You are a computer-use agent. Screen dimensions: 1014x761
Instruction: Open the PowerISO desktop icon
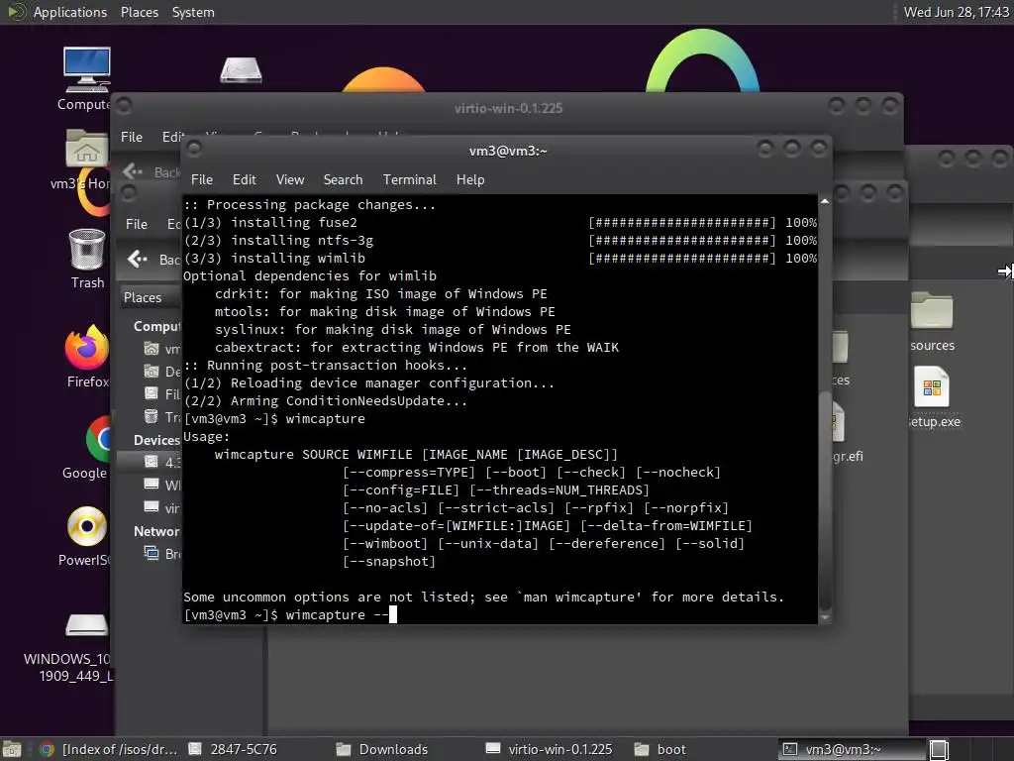(87, 526)
